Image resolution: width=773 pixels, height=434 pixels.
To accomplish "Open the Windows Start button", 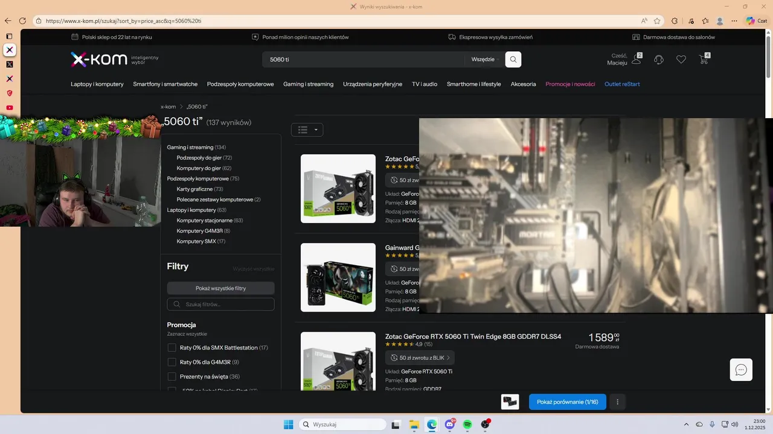I will tap(289, 424).
